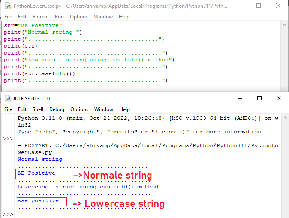The height and width of the screenshot is (218, 289).
Task: Close the PythonLowerCase.py editor window
Action: pyautogui.click(x=278, y=6)
